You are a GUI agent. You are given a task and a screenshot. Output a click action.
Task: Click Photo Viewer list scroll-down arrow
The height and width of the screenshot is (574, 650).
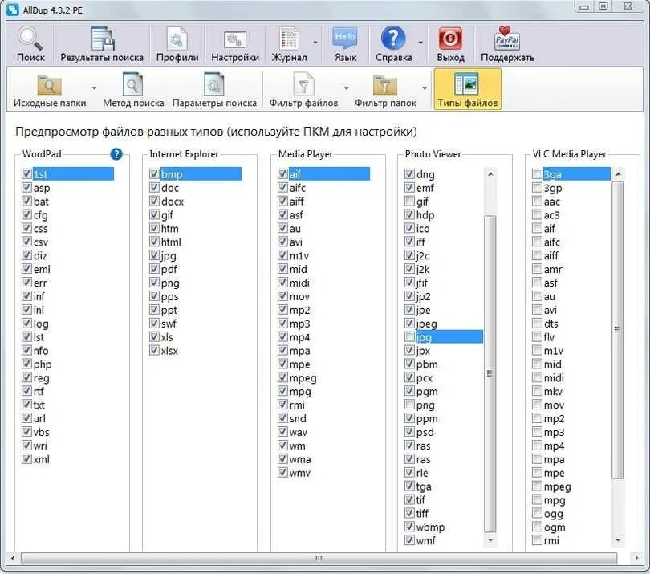click(490, 540)
